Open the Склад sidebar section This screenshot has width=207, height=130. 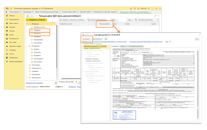(x=11, y=34)
